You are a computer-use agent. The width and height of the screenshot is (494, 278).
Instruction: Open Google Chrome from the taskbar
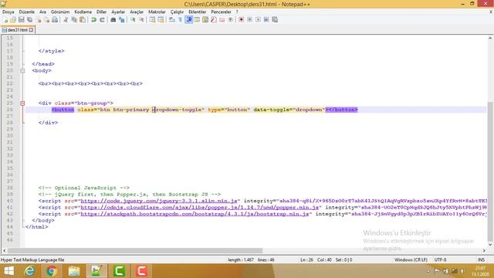click(x=52, y=271)
